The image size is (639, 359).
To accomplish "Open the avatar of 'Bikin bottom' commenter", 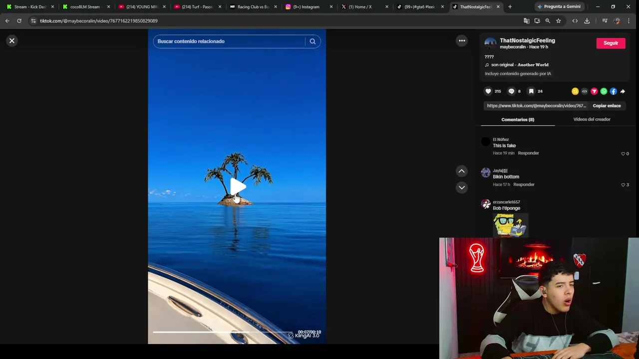I will pyautogui.click(x=486, y=173).
